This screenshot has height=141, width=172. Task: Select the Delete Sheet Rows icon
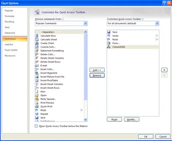(x=37, y=62)
